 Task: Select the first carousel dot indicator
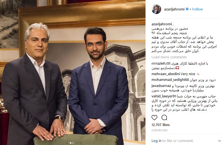tap(71, 143)
